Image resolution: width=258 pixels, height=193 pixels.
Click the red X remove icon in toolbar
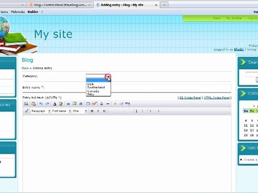115,104
